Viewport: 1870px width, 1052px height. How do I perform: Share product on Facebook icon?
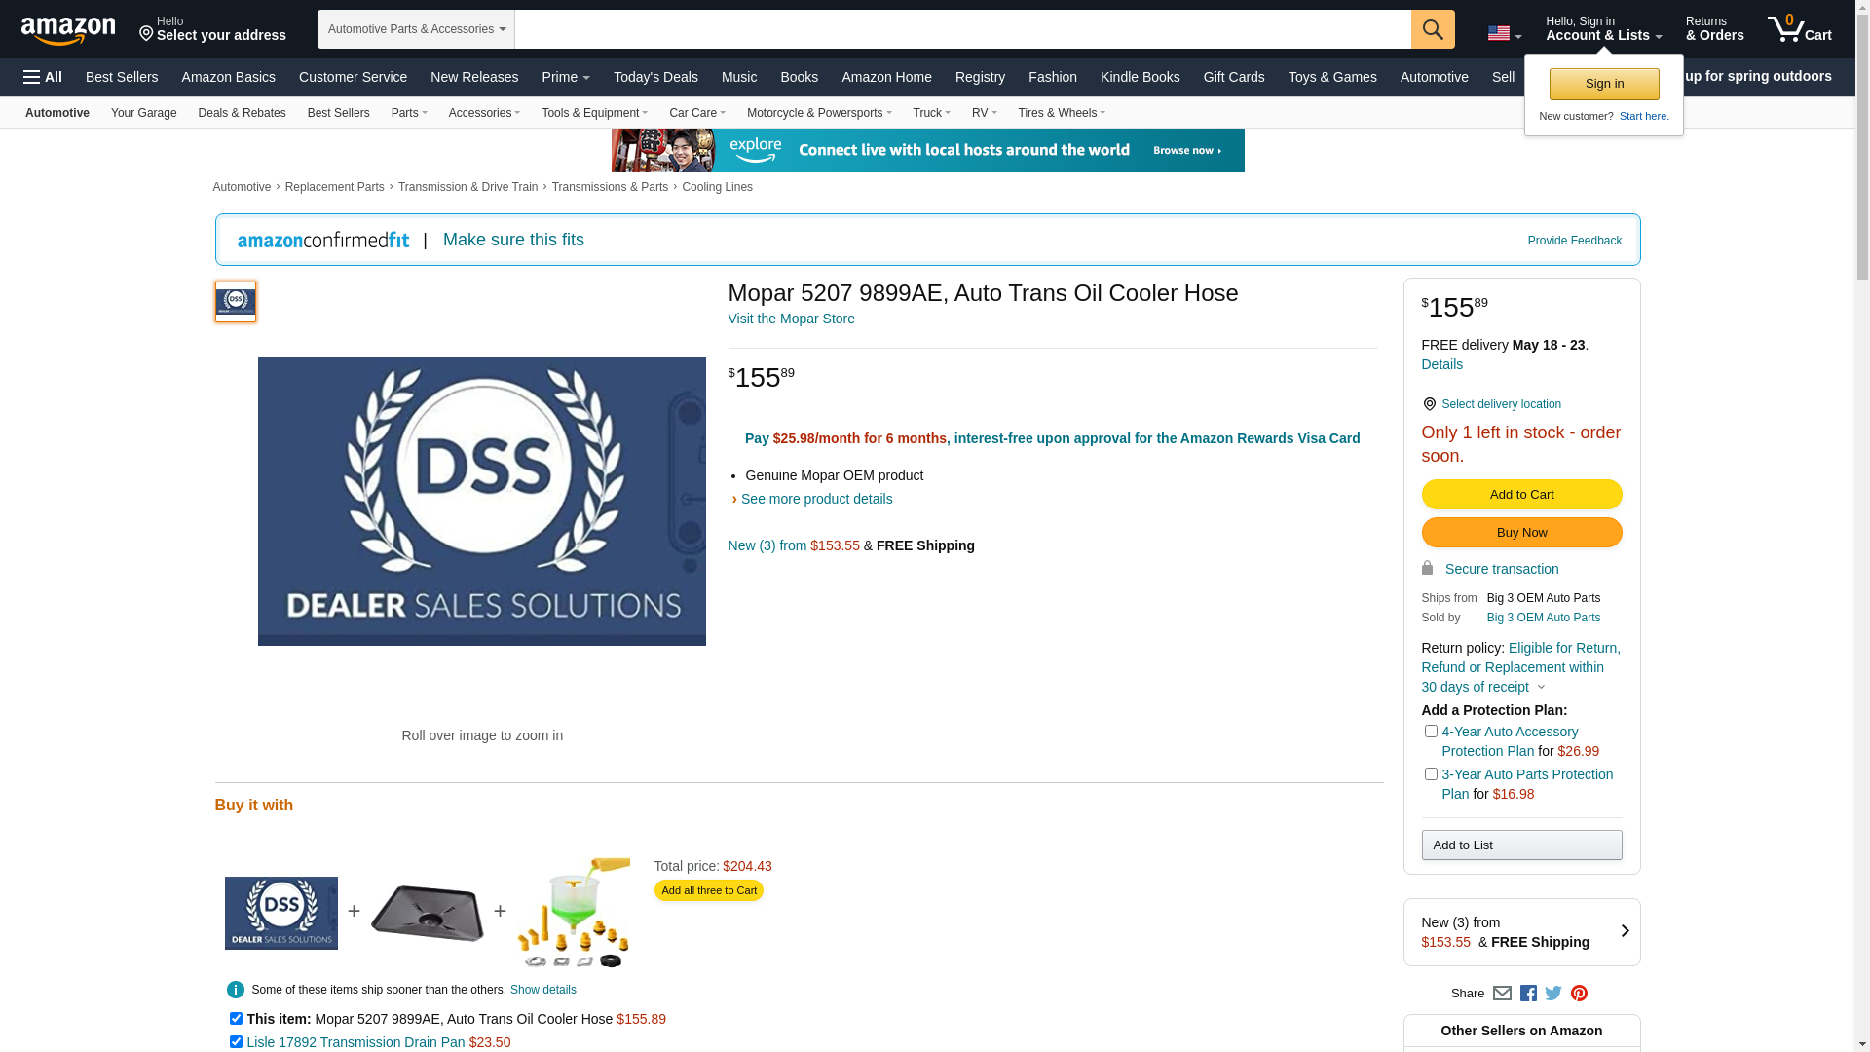point(1528,994)
